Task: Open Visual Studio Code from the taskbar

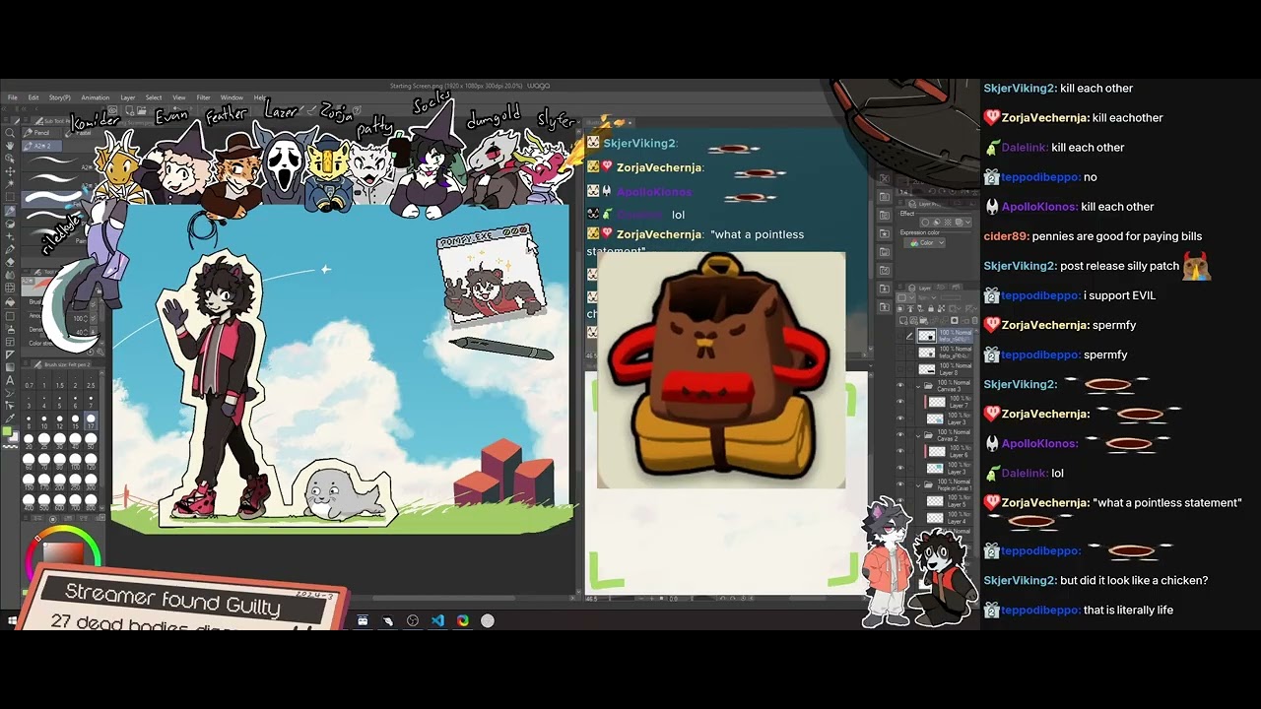Action: pyautogui.click(x=437, y=620)
